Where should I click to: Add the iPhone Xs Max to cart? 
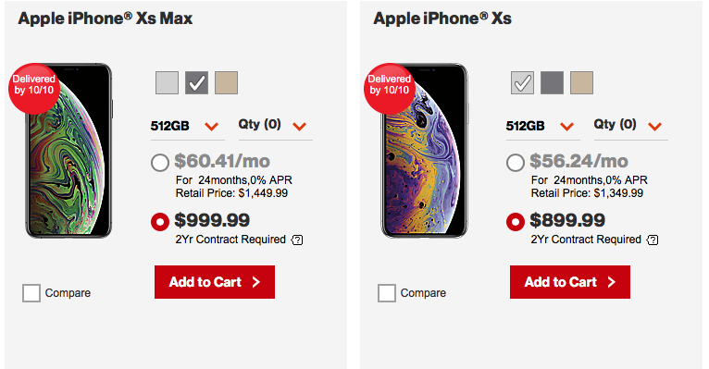pyautogui.click(x=215, y=282)
